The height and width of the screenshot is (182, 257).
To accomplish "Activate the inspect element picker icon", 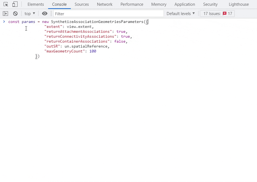I will (x=6, y=4).
